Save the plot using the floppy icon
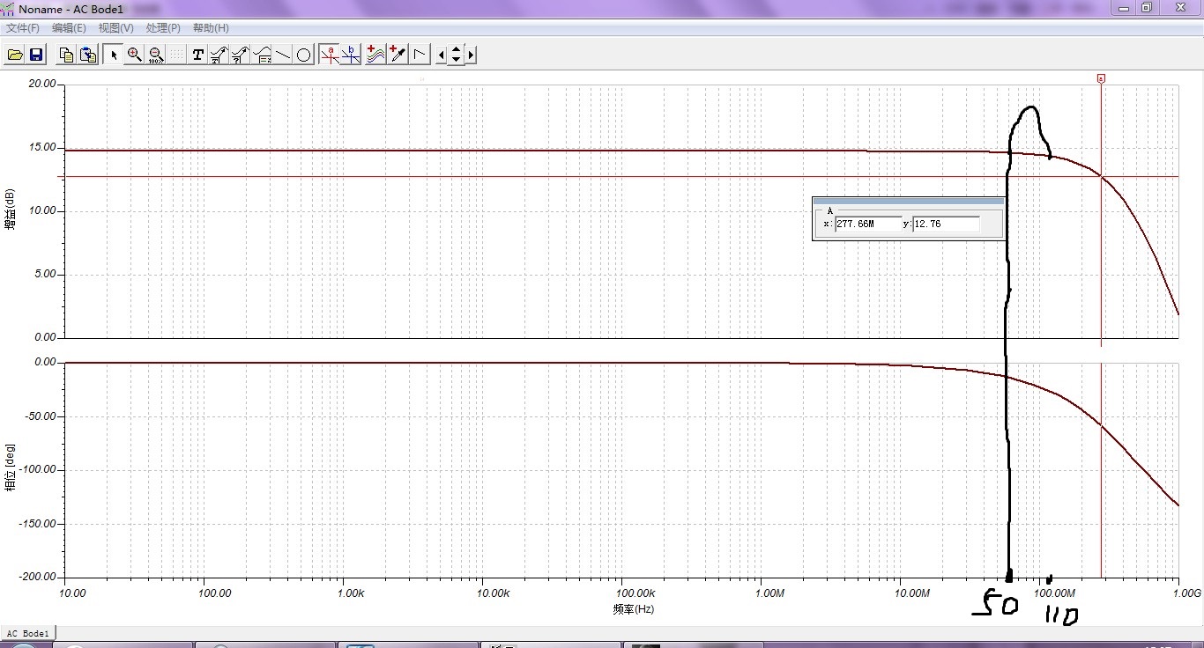The width and height of the screenshot is (1204, 648). pos(36,55)
